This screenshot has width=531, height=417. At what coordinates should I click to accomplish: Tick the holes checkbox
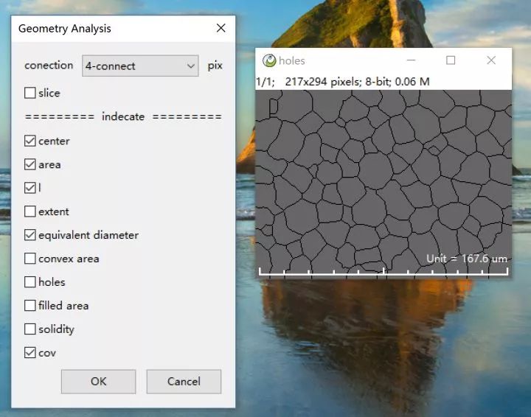[x=29, y=281]
